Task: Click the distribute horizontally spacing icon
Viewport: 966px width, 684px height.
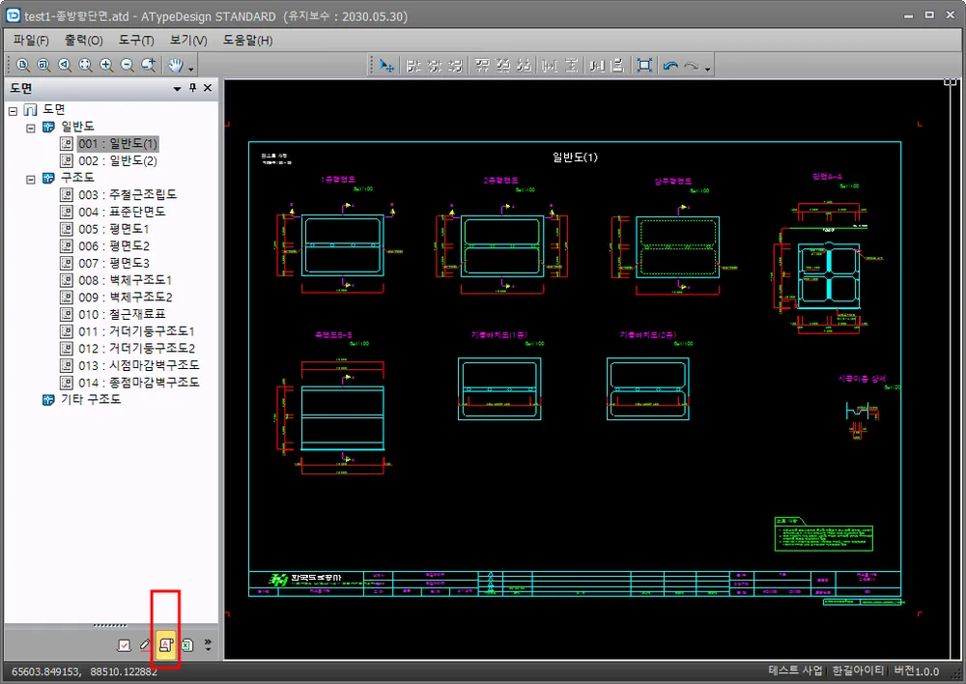Action: (551, 66)
